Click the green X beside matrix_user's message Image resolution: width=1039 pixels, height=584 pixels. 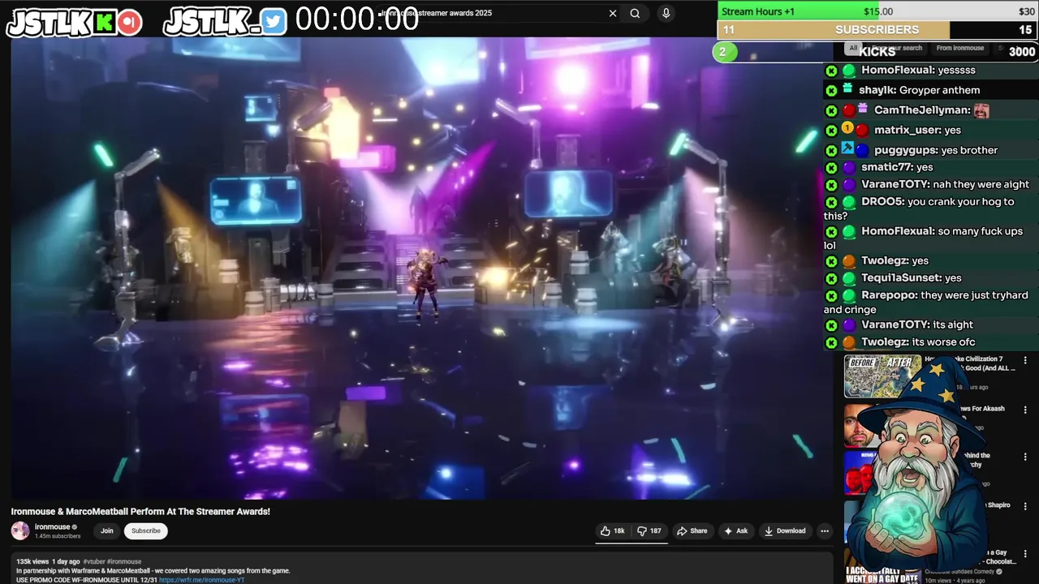point(831,130)
